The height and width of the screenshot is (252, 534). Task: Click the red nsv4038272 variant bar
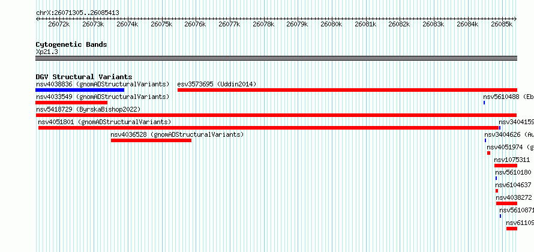coord(507,203)
